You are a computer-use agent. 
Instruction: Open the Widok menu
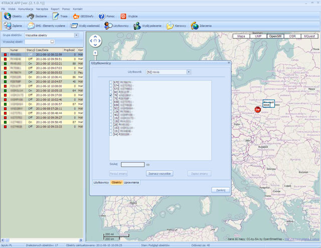coord(12,9)
